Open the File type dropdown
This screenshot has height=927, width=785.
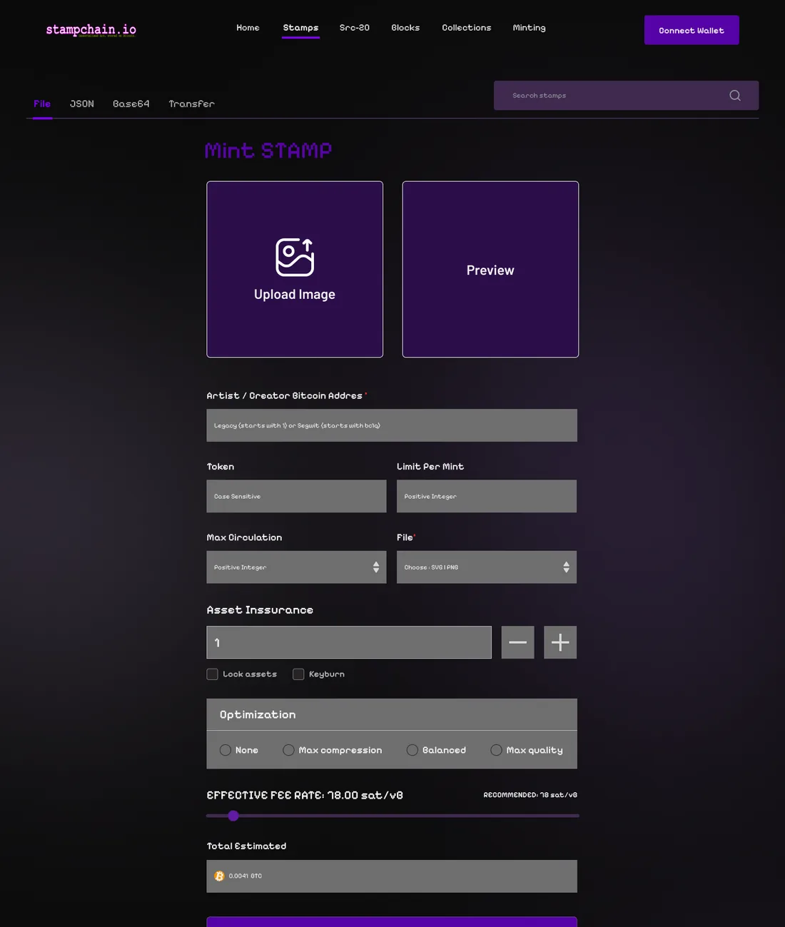click(x=487, y=567)
